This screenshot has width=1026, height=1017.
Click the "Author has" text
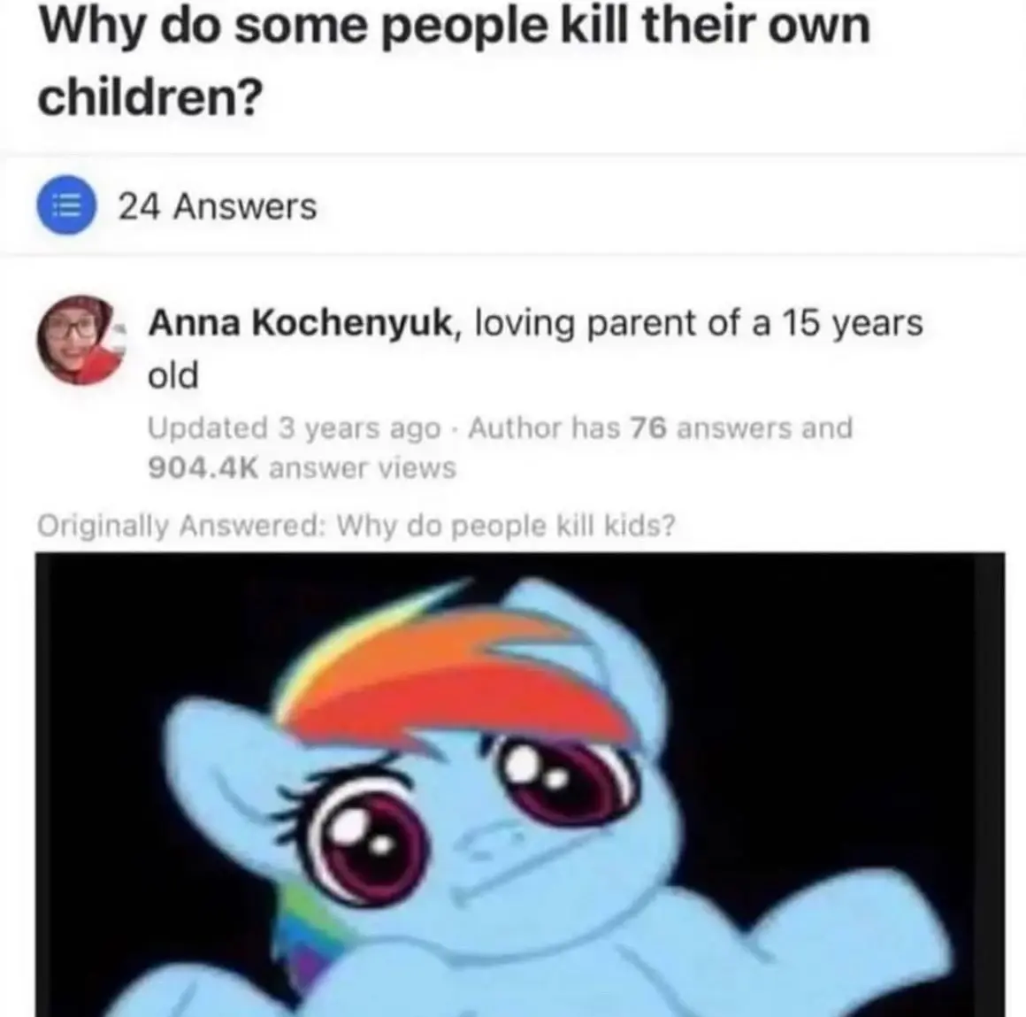(545, 428)
